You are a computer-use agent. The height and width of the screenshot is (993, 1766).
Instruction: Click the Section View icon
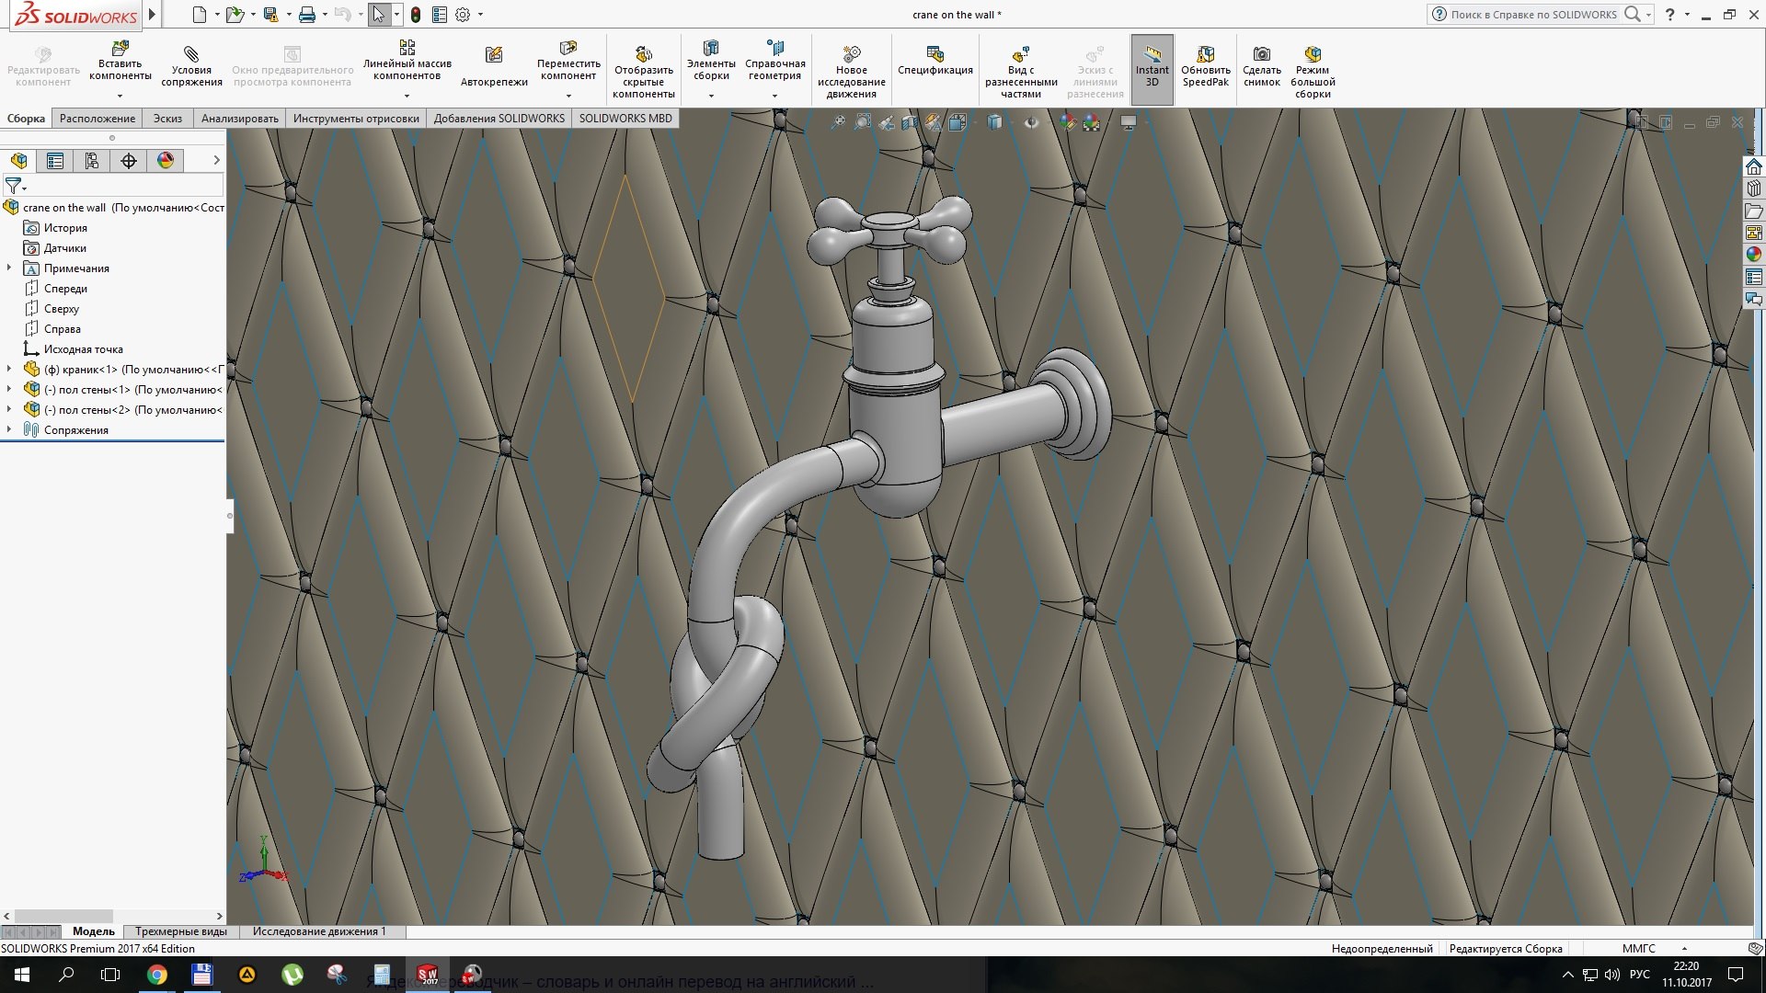pos(910,122)
